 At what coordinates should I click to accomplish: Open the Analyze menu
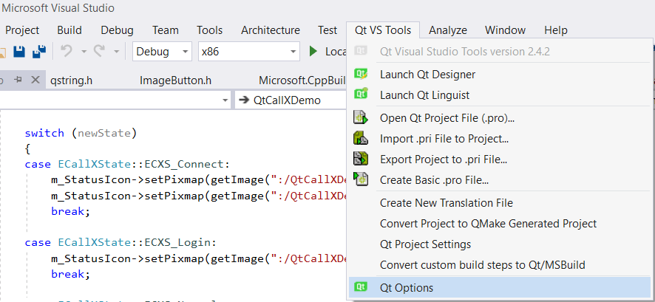coord(448,30)
